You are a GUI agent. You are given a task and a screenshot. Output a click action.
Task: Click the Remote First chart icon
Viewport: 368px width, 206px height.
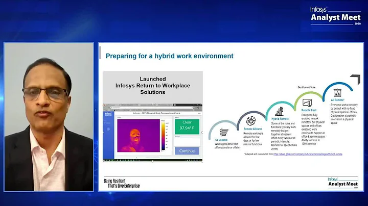pos(307,103)
